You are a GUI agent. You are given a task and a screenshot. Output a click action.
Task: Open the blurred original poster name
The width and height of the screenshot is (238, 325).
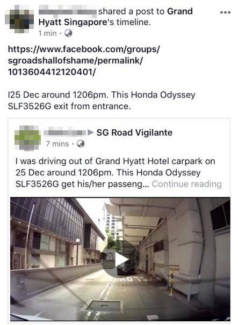65,132
